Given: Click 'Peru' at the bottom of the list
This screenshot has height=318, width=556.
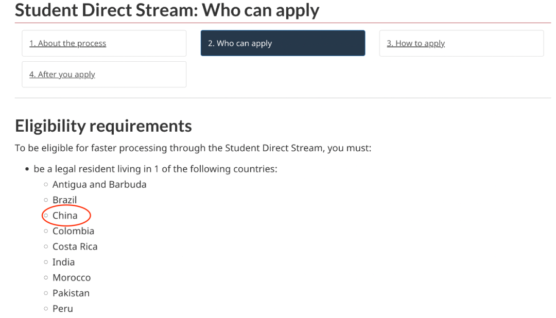Looking at the screenshot, I should pyautogui.click(x=62, y=309).
